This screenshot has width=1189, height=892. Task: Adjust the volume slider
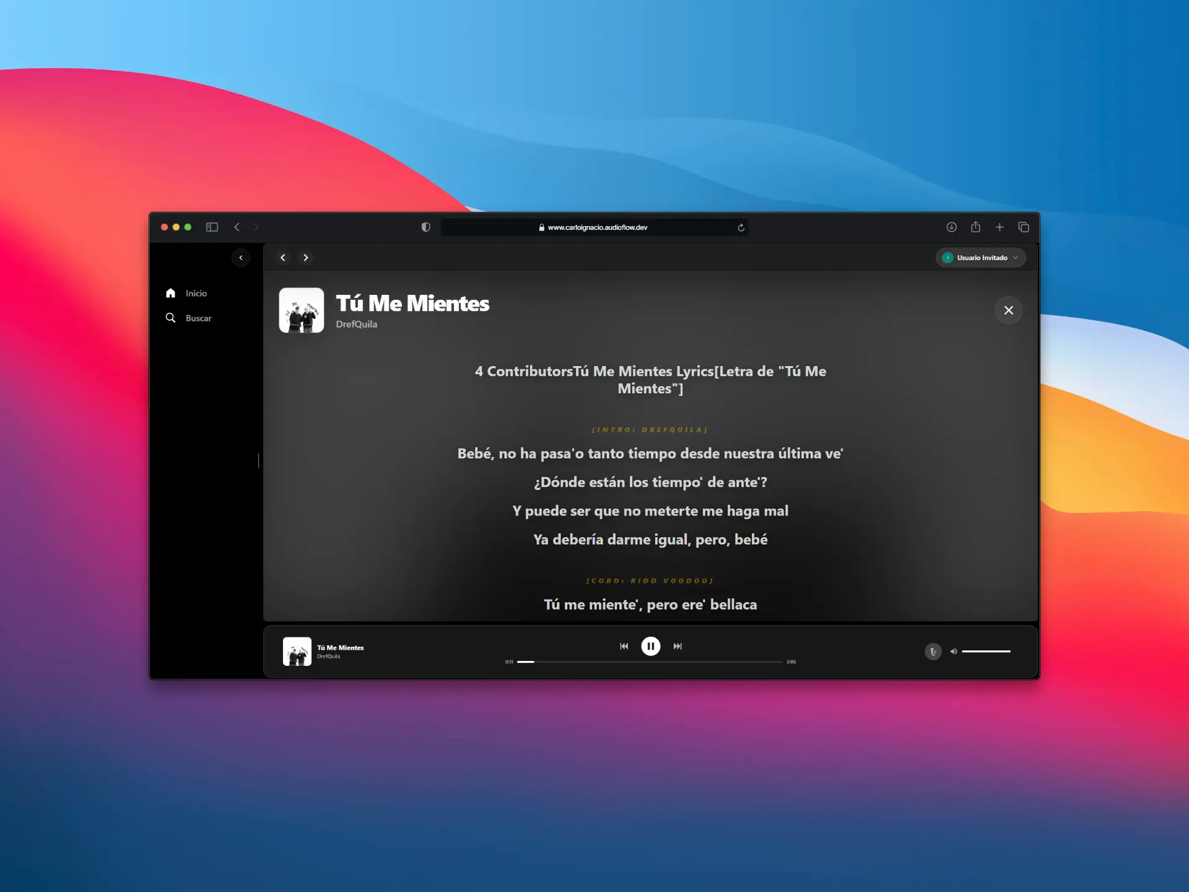tap(986, 651)
